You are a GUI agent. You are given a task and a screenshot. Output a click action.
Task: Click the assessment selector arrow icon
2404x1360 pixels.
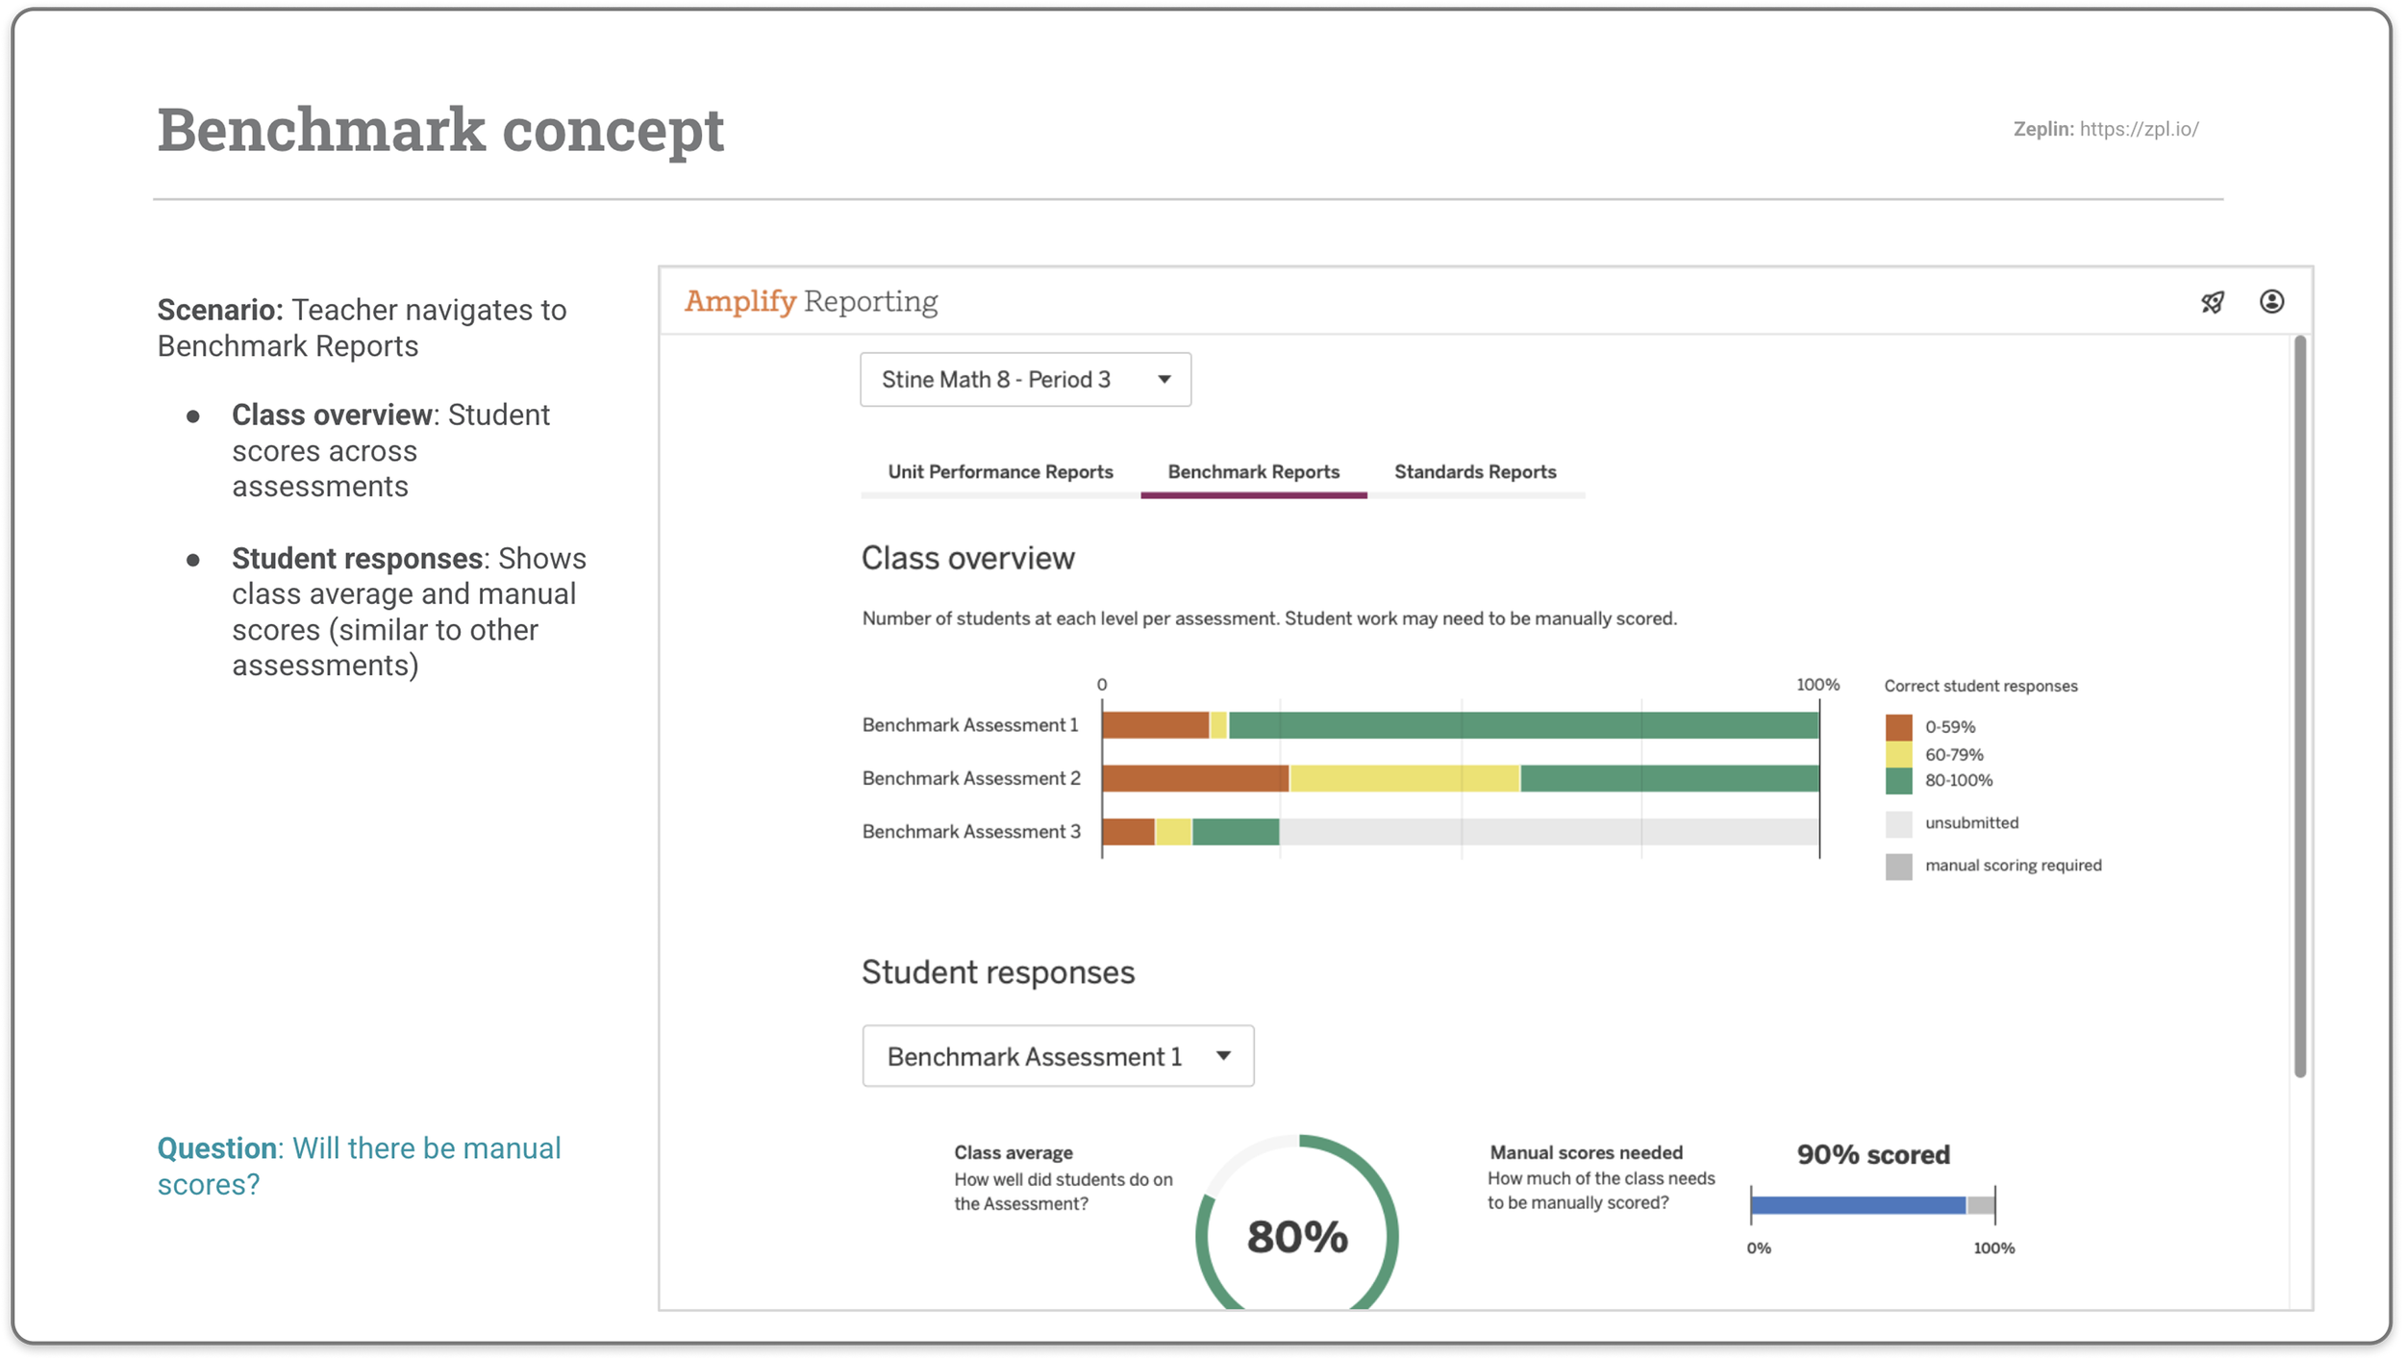[1223, 1055]
